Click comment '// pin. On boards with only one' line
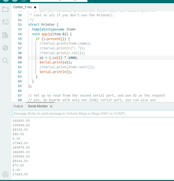 click(92, 100)
